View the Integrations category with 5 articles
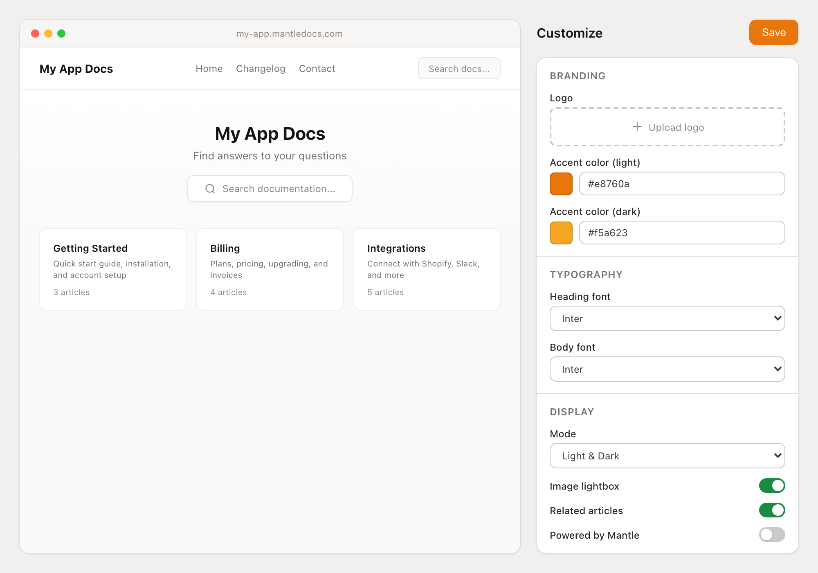The image size is (818, 573). tap(427, 269)
